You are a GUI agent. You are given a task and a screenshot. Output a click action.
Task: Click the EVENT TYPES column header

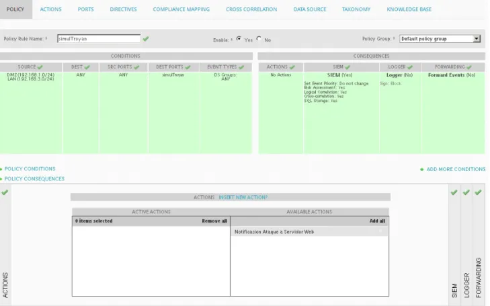[x=226, y=67]
